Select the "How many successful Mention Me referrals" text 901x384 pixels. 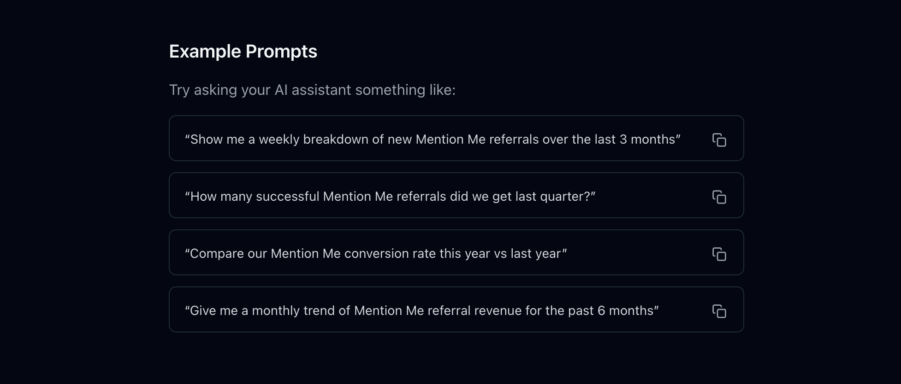point(390,197)
